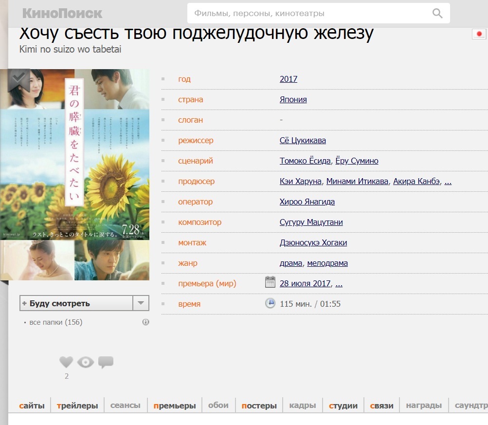Switch to the связи tab
This screenshot has height=425, width=488.
coord(381,406)
